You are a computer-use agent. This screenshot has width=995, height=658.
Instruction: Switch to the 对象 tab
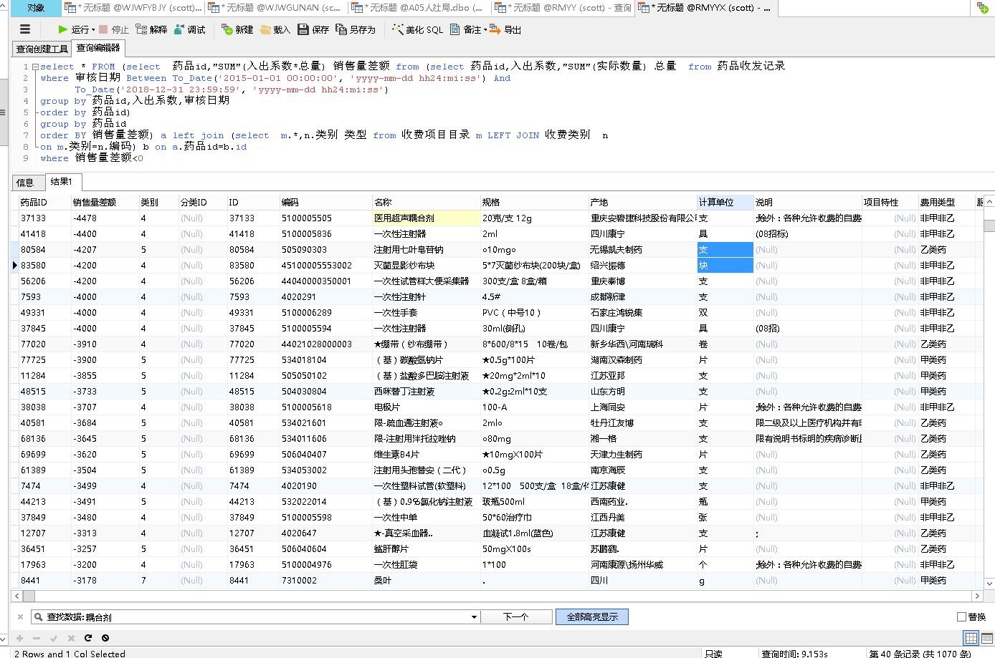point(36,8)
